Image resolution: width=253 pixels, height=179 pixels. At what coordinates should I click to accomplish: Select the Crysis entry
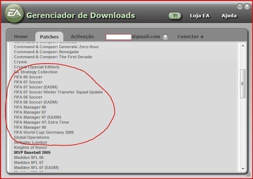21,62
